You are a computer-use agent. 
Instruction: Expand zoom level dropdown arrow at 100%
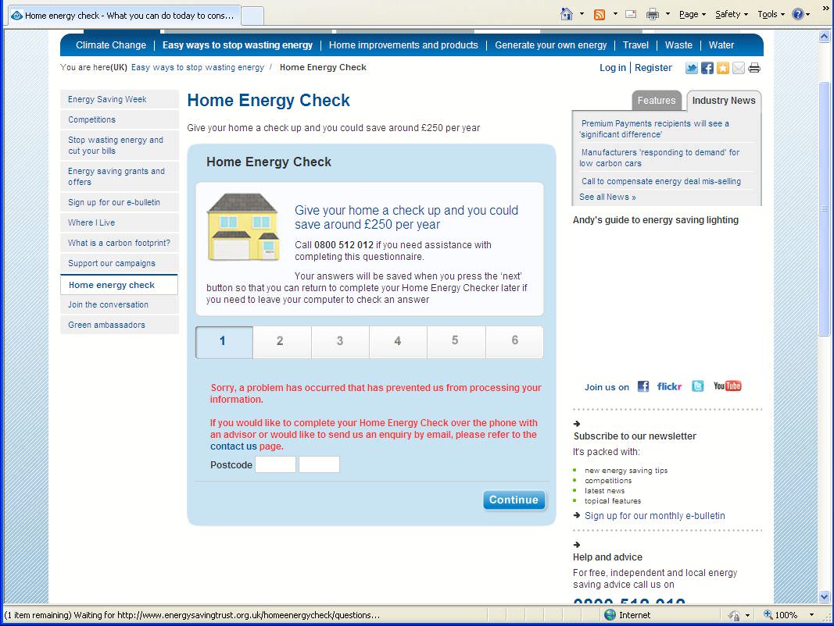pos(812,615)
